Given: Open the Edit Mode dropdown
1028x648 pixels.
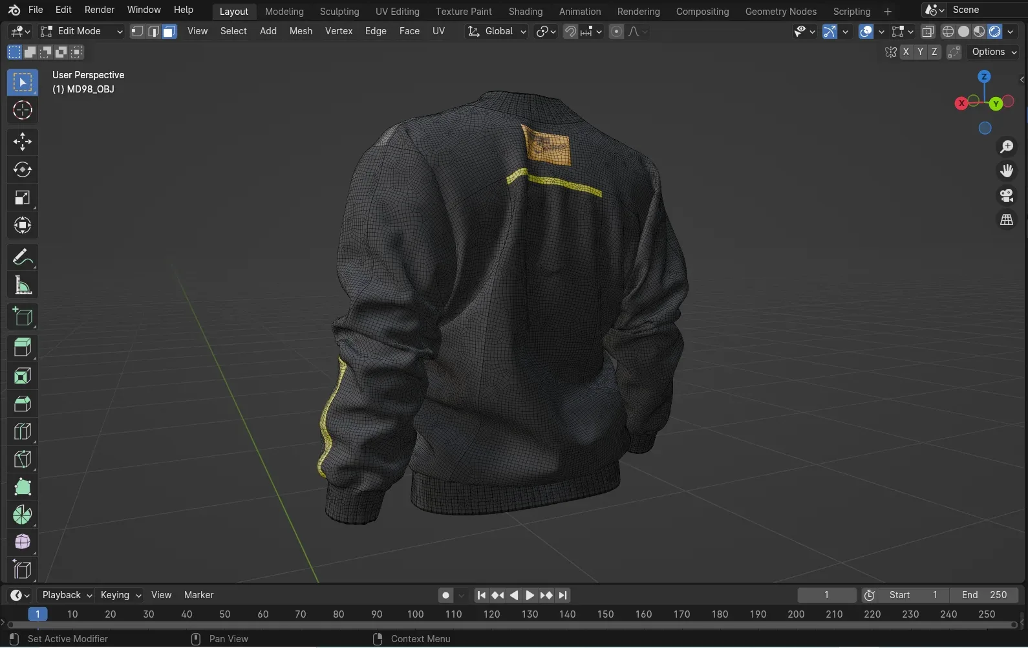Looking at the screenshot, I should pos(81,32).
